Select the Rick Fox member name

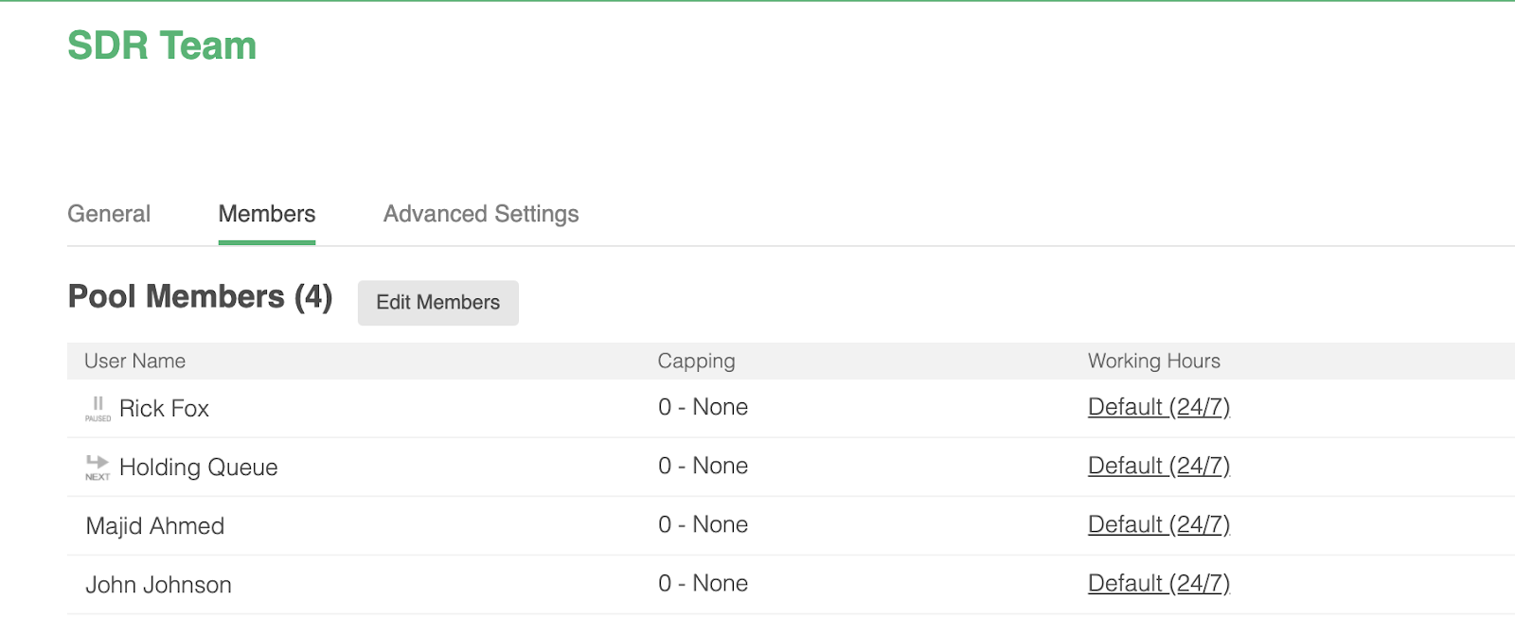point(164,409)
